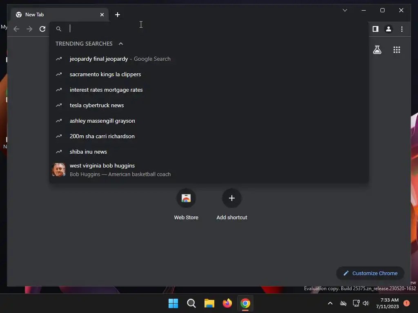418x313 pixels.
Task: Click the Add shortcut plus button
Action: [x=232, y=198]
